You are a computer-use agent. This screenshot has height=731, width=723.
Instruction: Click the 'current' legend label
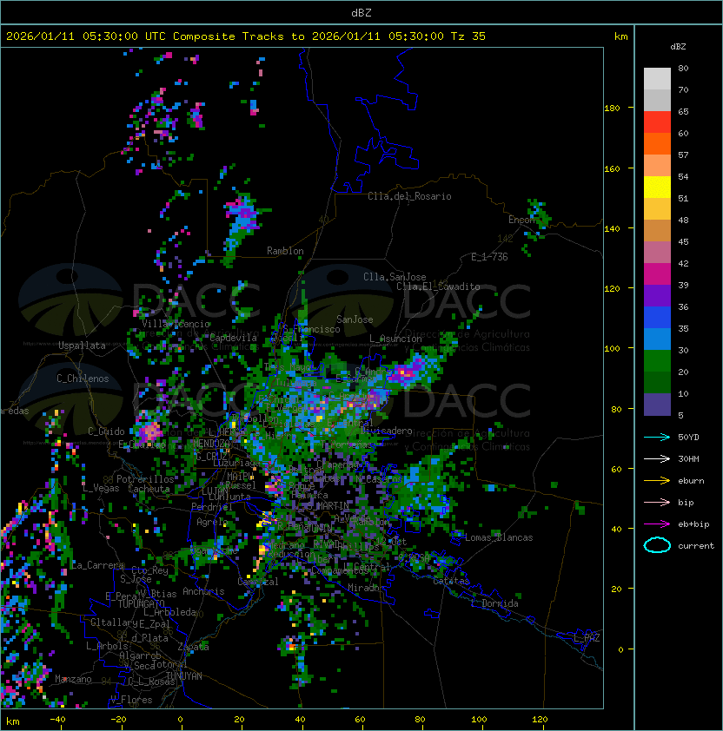pos(696,545)
